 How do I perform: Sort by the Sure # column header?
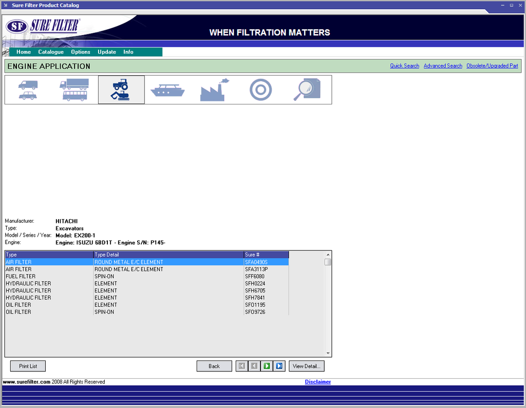(266, 255)
